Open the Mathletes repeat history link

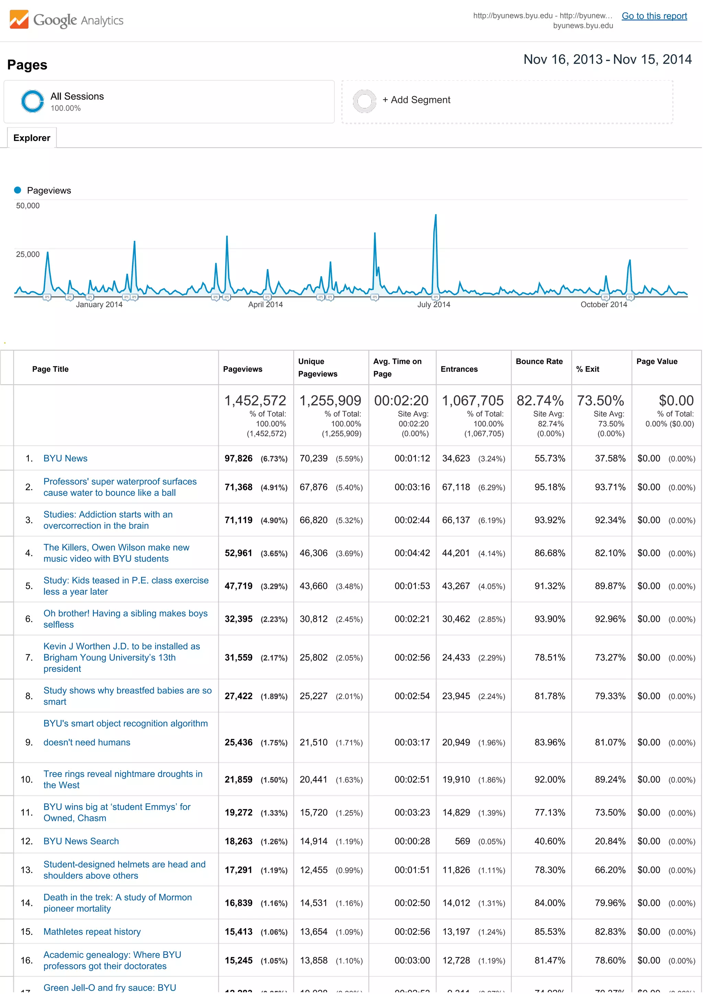click(x=92, y=932)
